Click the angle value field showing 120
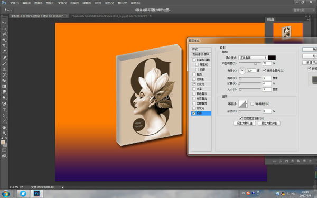 (x=251, y=71)
